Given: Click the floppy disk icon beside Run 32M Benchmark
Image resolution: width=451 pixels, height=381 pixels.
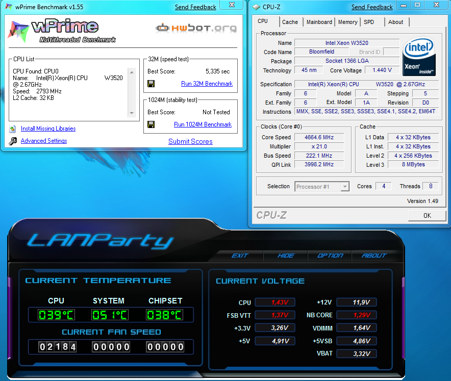Looking at the screenshot, I should click(x=151, y=84).
